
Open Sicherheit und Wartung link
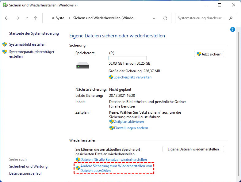[28, 166]
